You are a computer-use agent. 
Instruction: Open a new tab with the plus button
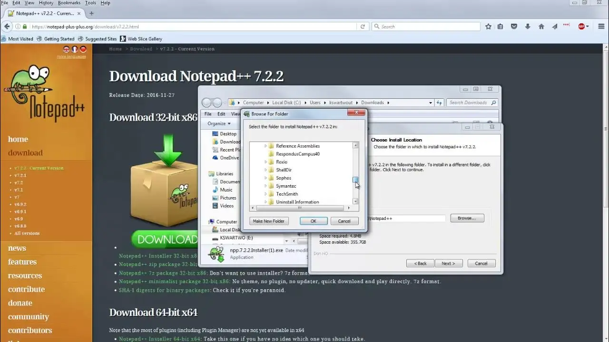[91, 13]
